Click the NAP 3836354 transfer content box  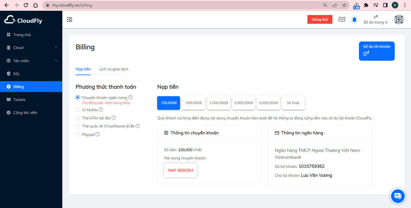(181, 170)
